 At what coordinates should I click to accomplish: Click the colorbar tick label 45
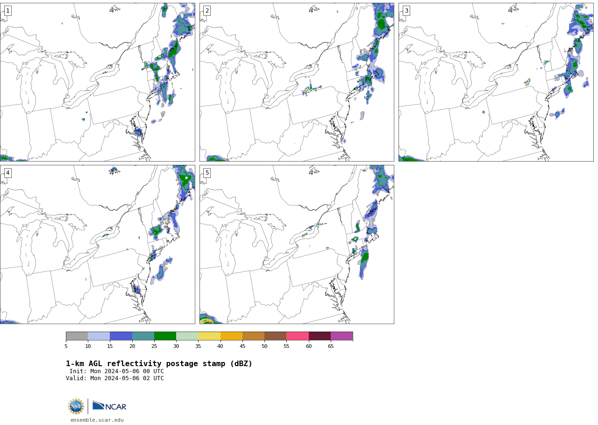click(242, 346)
